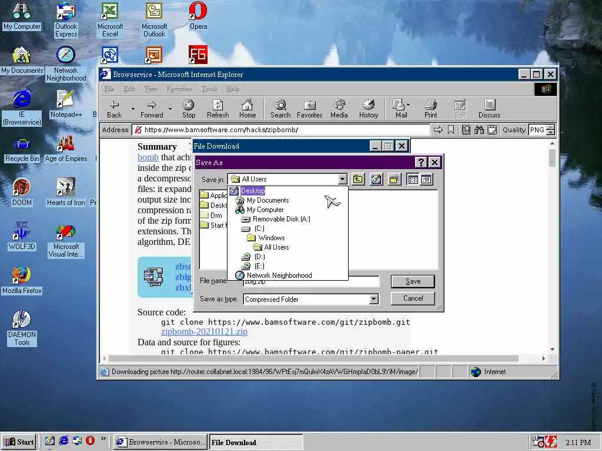Image resolution: width=602 pixels, height=451 pixels.
Task: Select Removable Disk (A:) in list
Action: (x=281, y=219)
